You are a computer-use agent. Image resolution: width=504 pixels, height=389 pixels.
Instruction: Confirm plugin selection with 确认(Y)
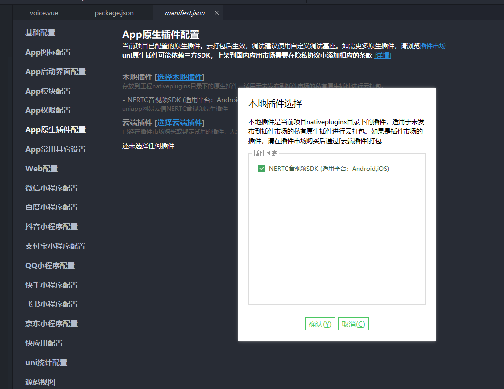(320, 324)
